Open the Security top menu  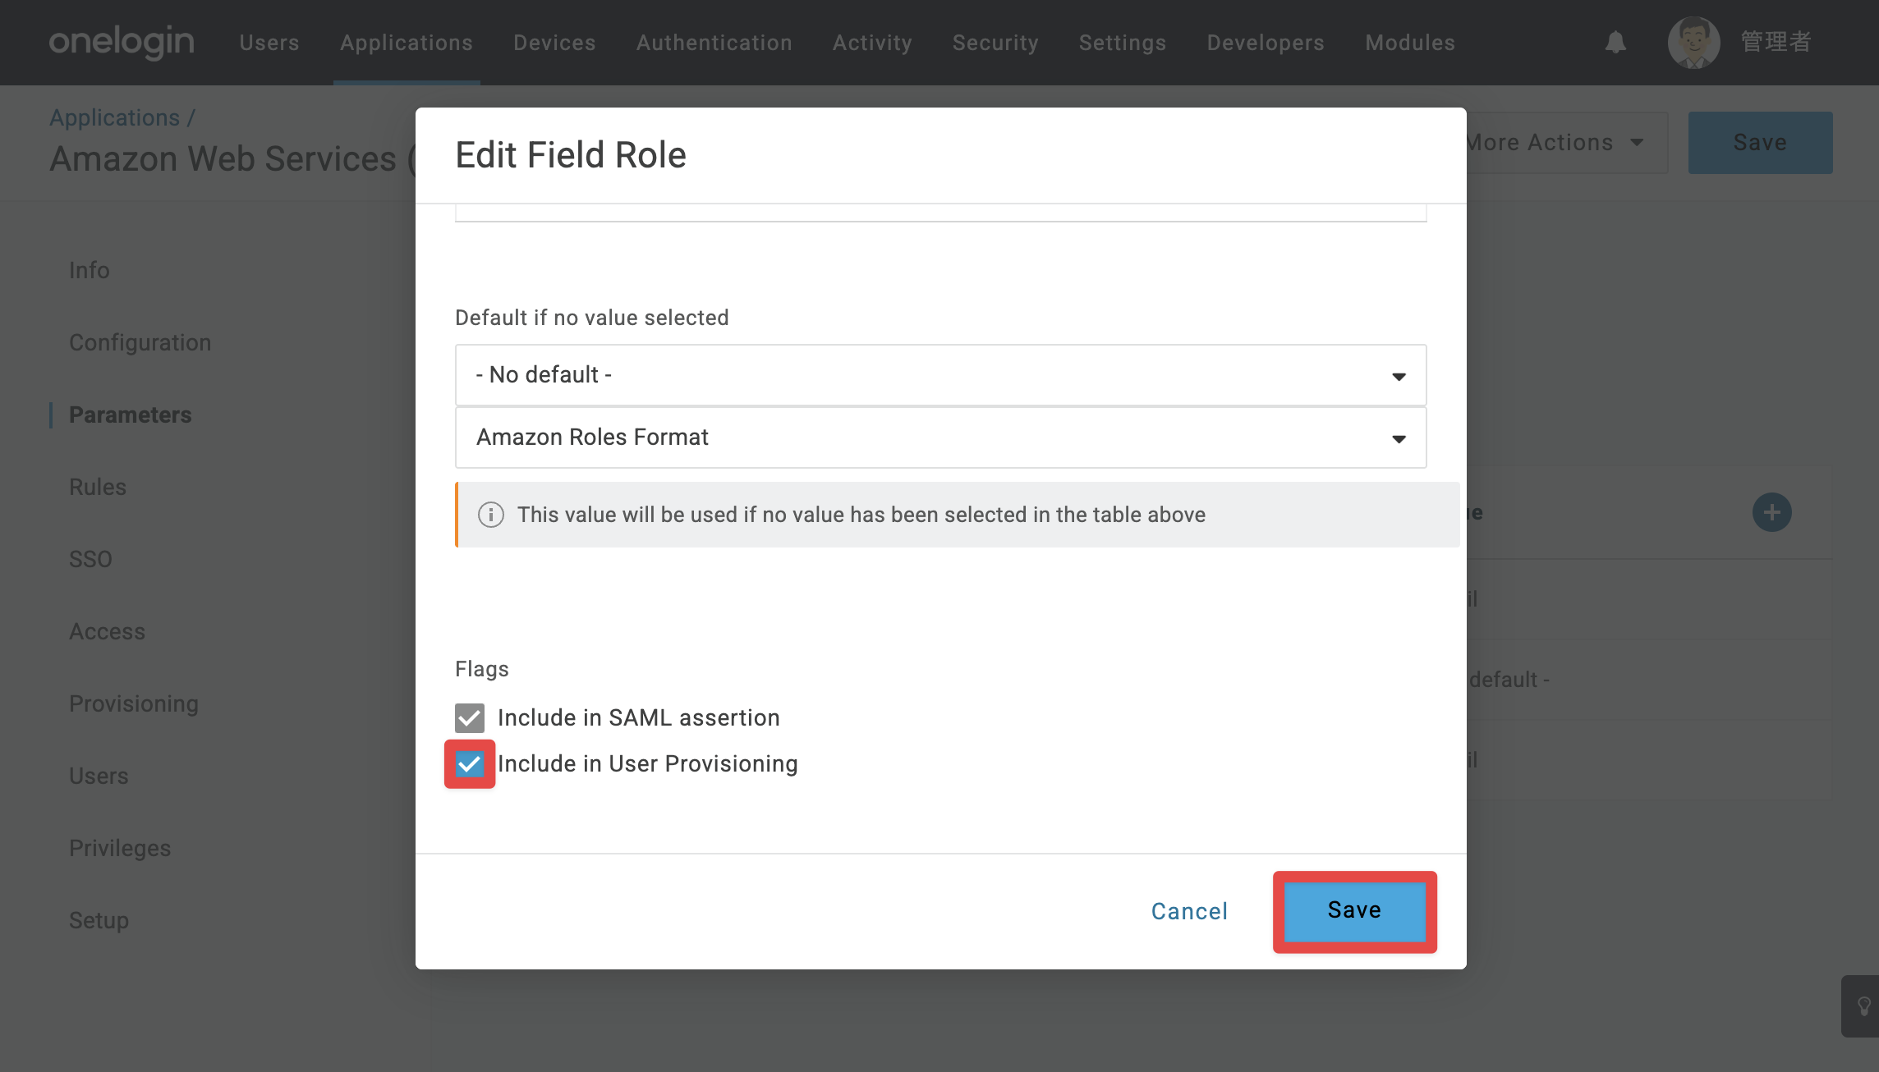tap(995, 43)
